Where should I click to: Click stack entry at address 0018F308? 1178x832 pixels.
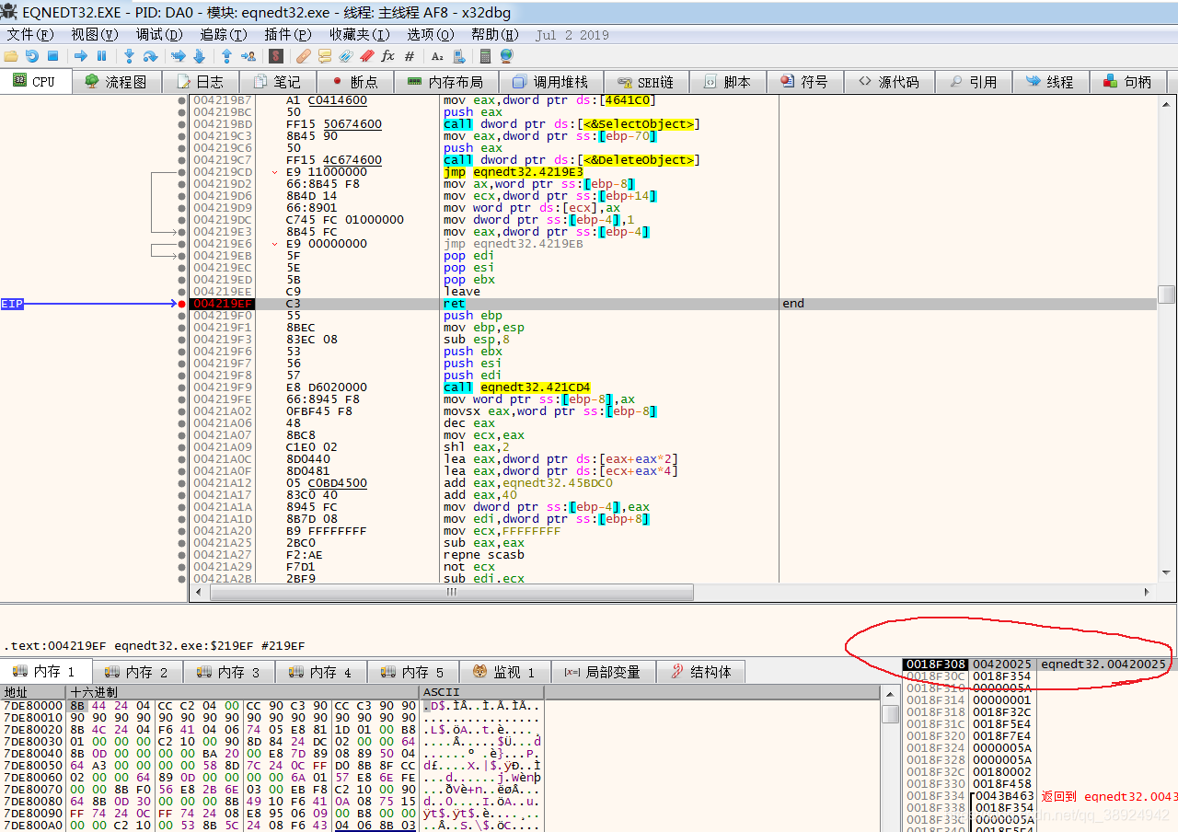pyautogui.click(x=935, y=664)
